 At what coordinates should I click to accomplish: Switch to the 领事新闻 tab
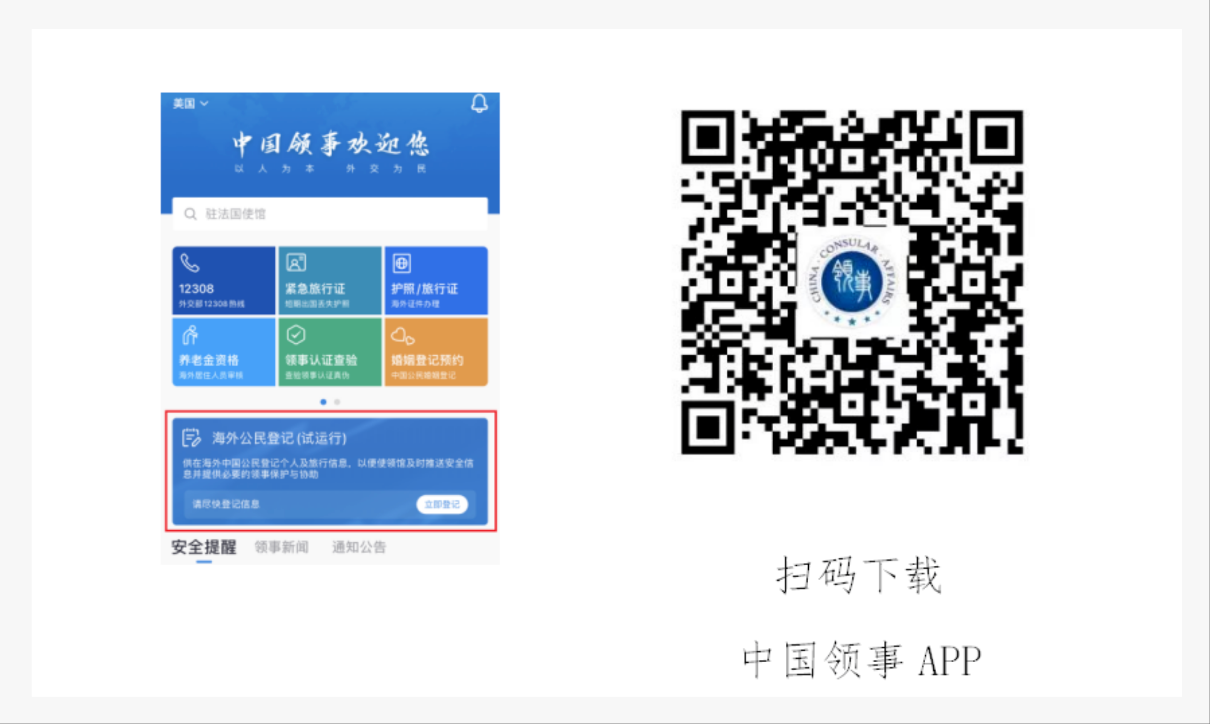[x=281, y=547]
